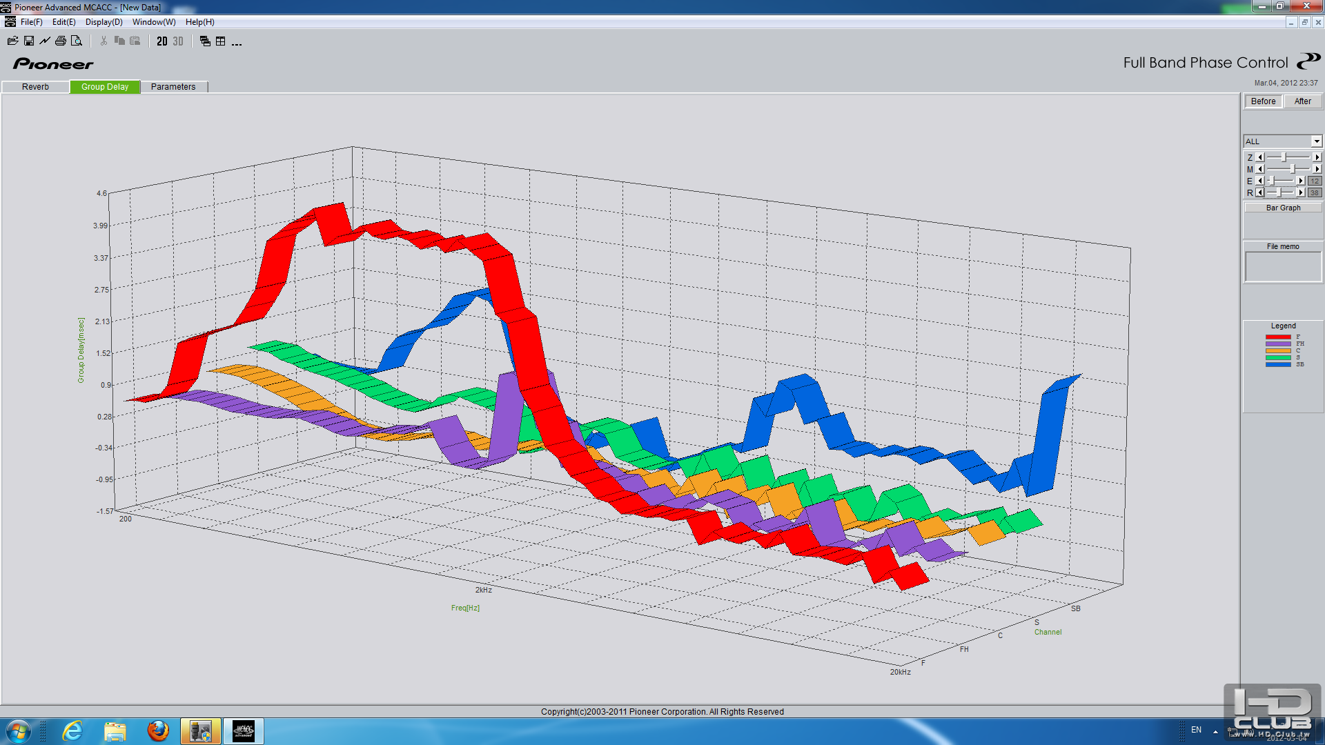Image resolution: width=1325 pixels, height=745 pixels.
Task: Decrease Z with left arrow
Action: click(x=1259, y=157)
